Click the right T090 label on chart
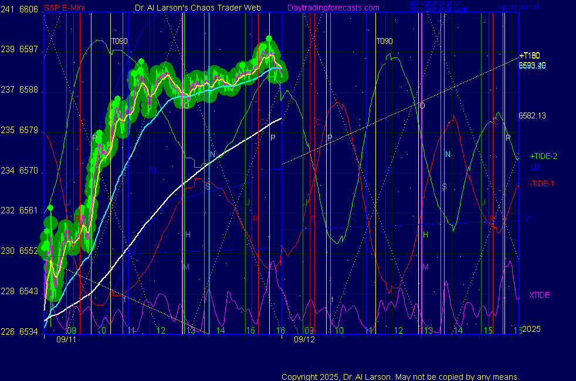 coord(384,42)
